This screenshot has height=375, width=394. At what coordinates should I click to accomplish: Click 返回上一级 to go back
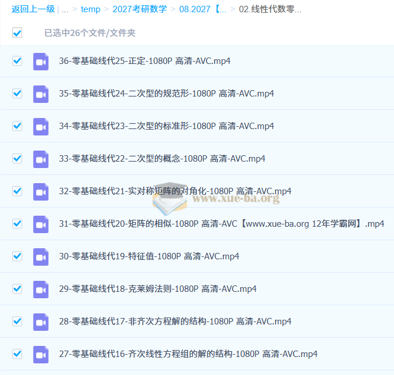point(33,9)
